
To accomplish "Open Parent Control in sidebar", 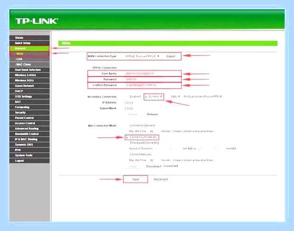I will coord(29,118).
